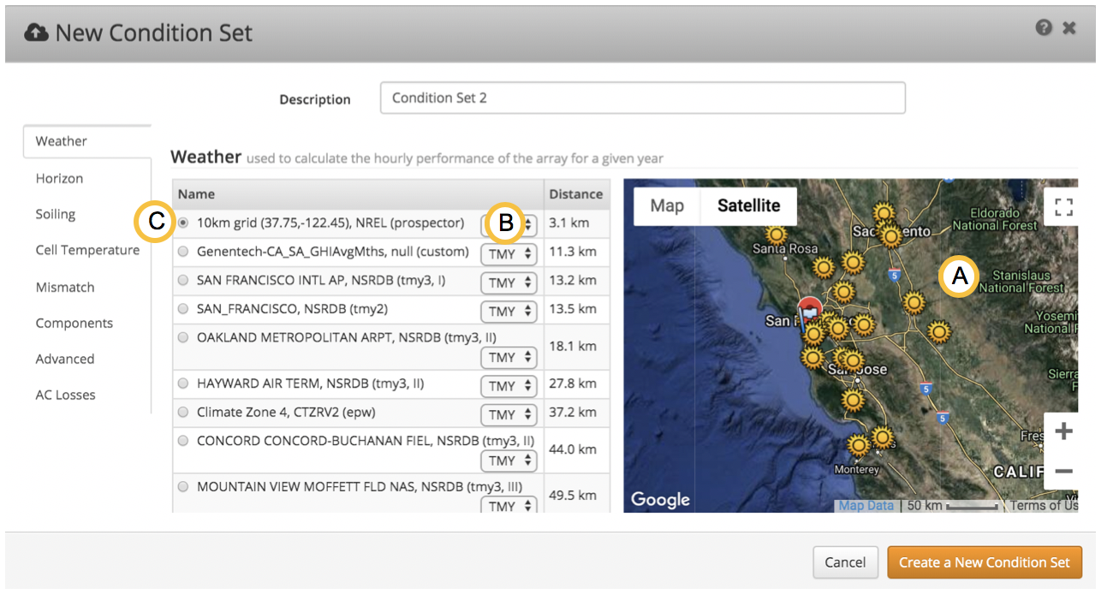Open the Soiling tab

coord(55,214)
